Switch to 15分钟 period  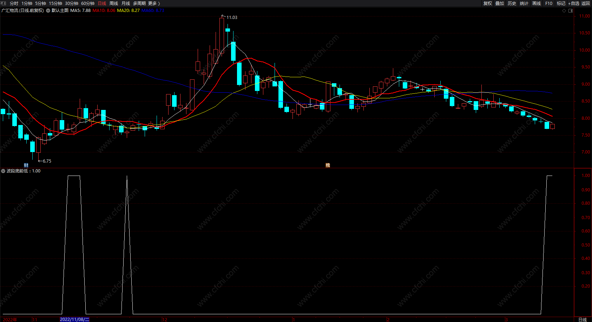(55, 4)
